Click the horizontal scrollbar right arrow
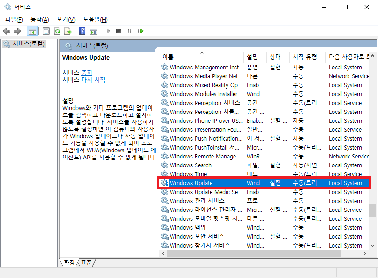The image size is (378, 278). pyautogui.click(x=365, y=253)
